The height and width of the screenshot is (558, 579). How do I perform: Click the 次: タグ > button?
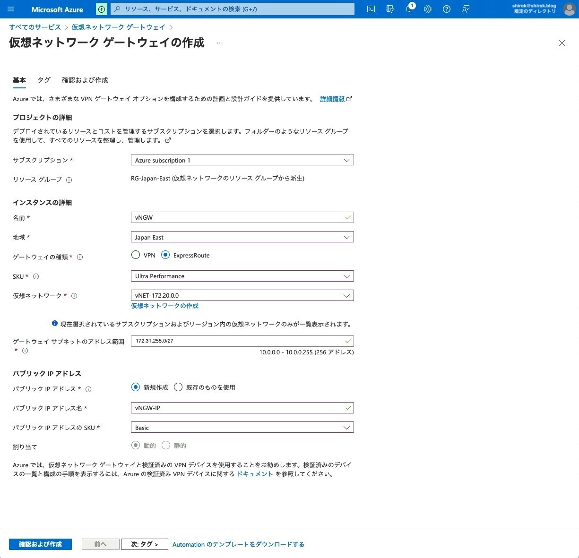(145, 544)
